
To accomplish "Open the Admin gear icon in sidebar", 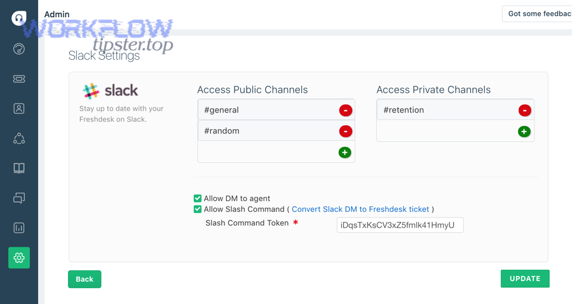I will coord(19,258).
